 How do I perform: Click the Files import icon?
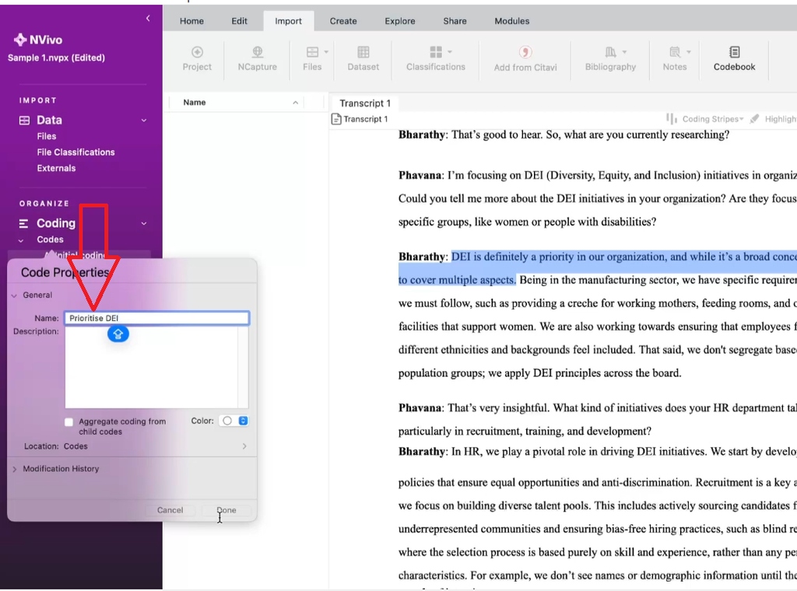tap(312, 52)
